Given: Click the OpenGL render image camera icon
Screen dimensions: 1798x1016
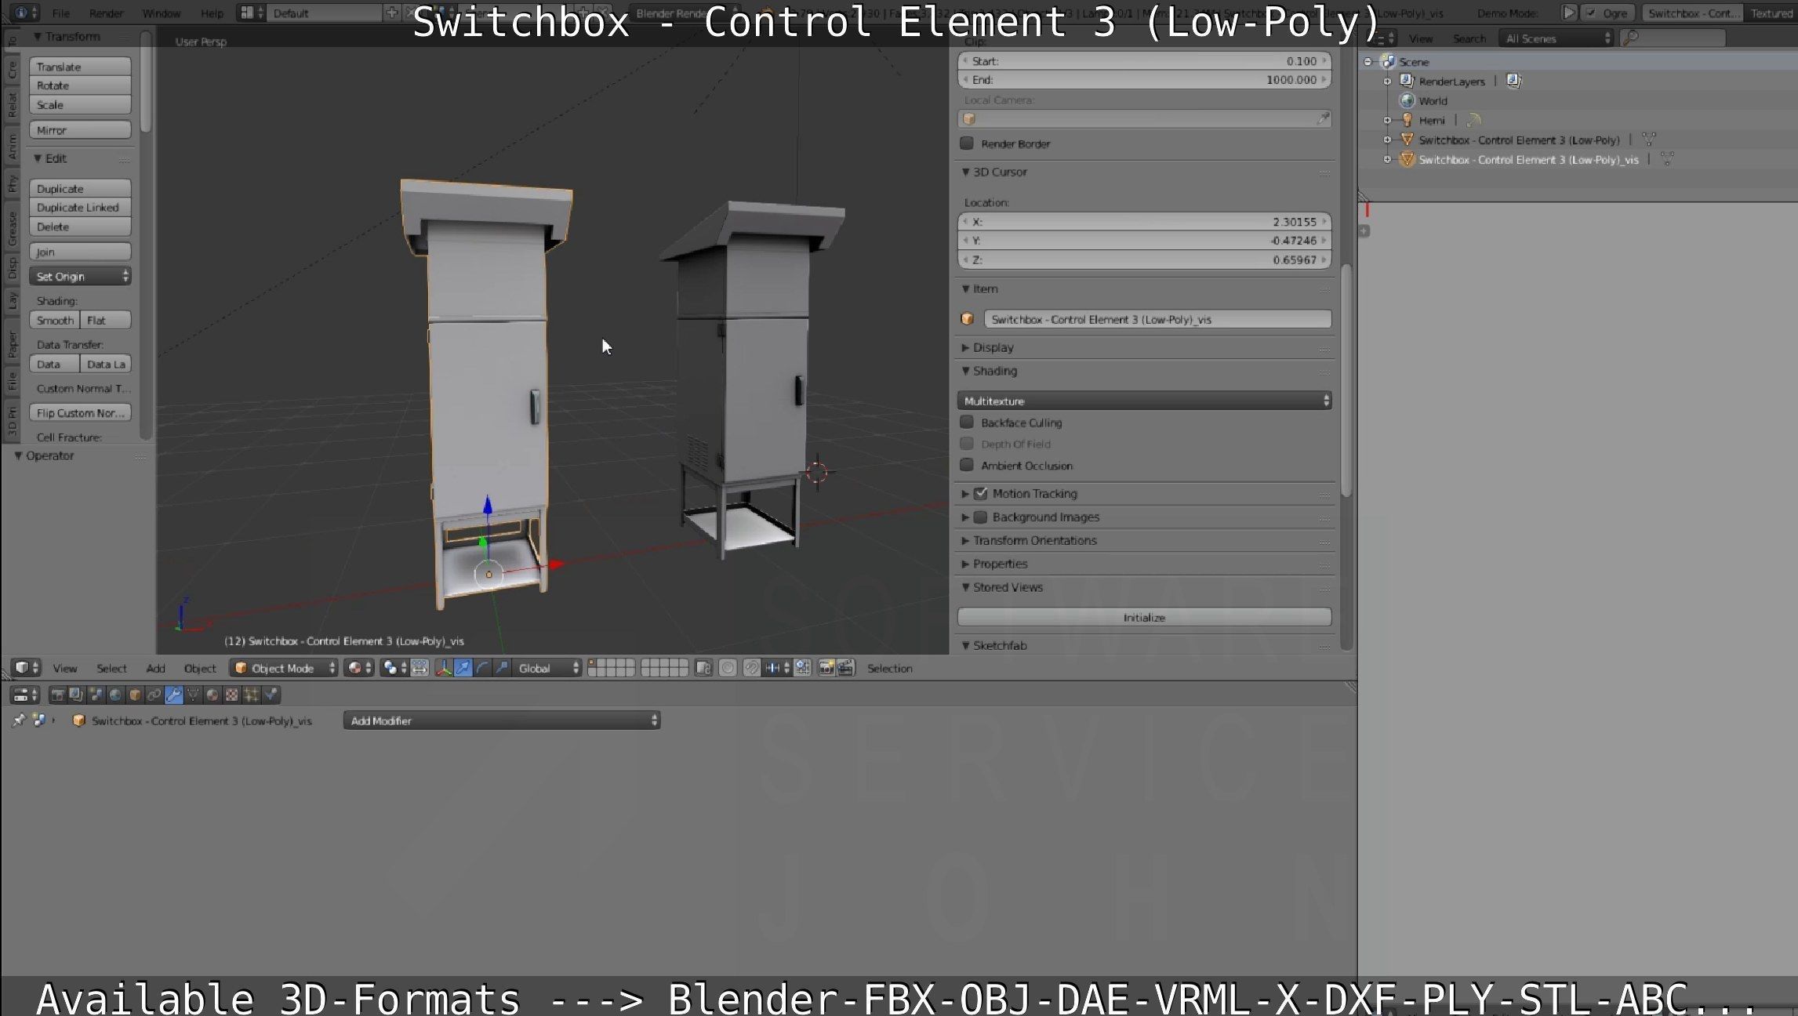Looking at the screenshot, I should (x=826, y=668).
